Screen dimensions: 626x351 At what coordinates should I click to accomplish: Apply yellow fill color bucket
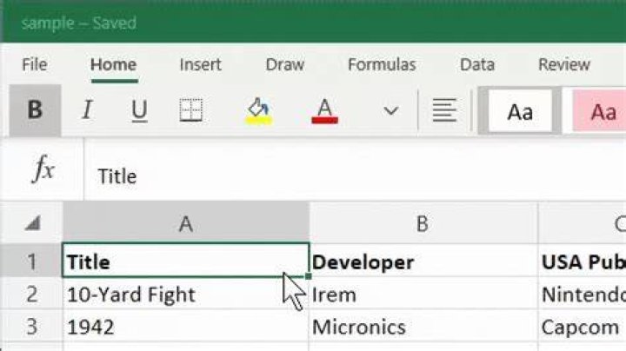(258, 110)
